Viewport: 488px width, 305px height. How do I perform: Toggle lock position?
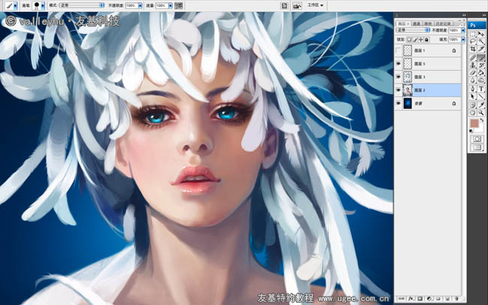(x=420, y=39)
